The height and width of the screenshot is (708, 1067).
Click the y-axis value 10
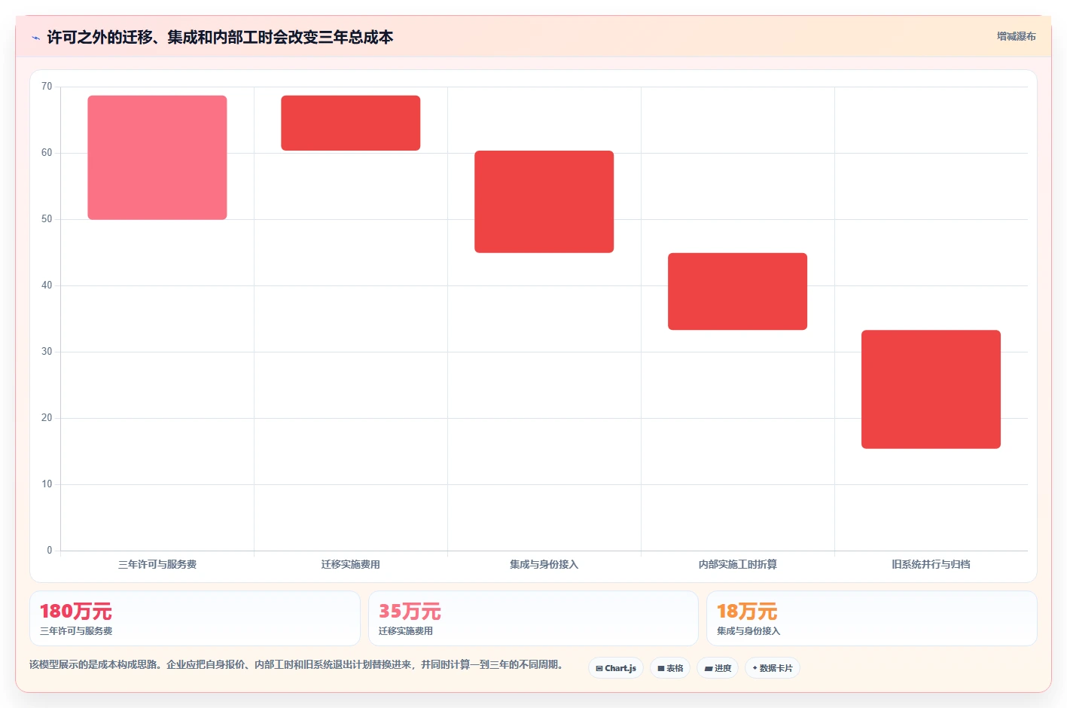click(47, 484)
